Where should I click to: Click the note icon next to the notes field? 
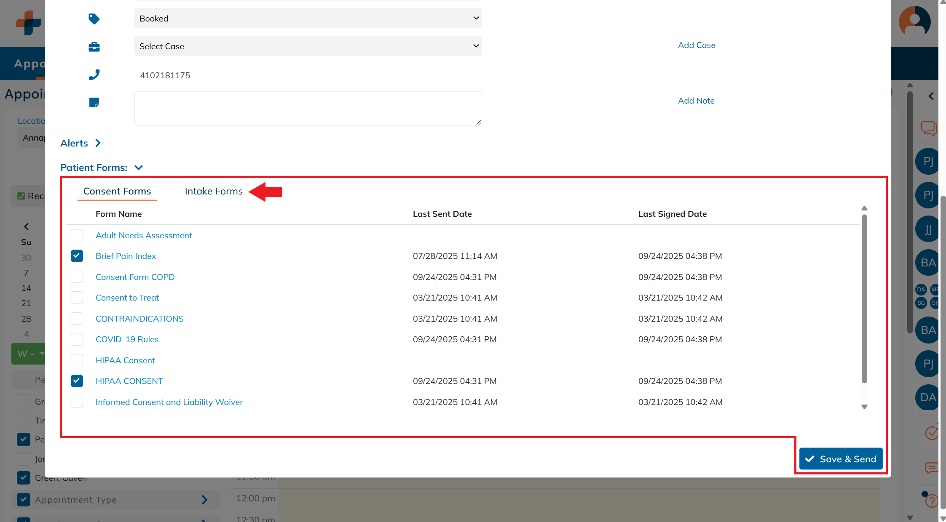[94, 102]
